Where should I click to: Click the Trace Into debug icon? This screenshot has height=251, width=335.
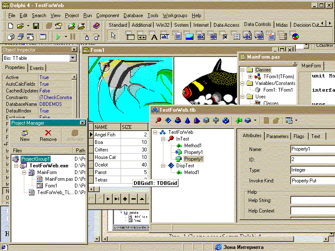[x=87, y=37]
